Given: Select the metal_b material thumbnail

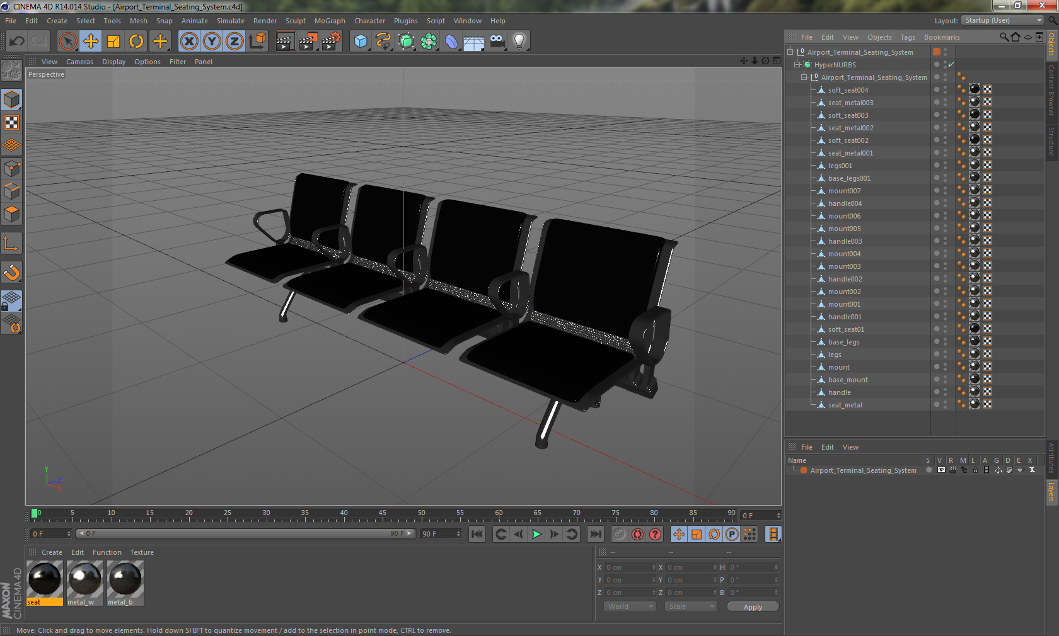Looking at the screenshot, I should coord(125,579).
